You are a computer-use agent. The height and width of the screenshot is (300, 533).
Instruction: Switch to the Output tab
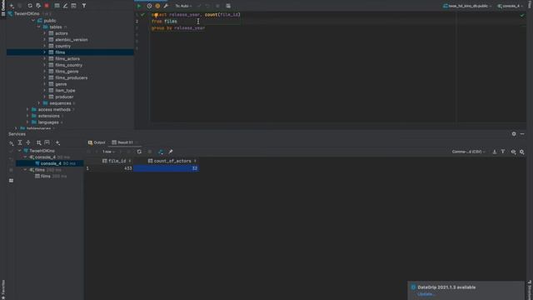point(97,142)
